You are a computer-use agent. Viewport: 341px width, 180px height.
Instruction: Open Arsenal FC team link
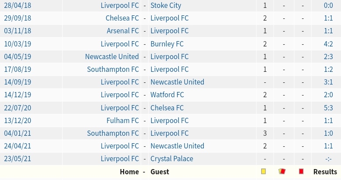tap(123, 31)
